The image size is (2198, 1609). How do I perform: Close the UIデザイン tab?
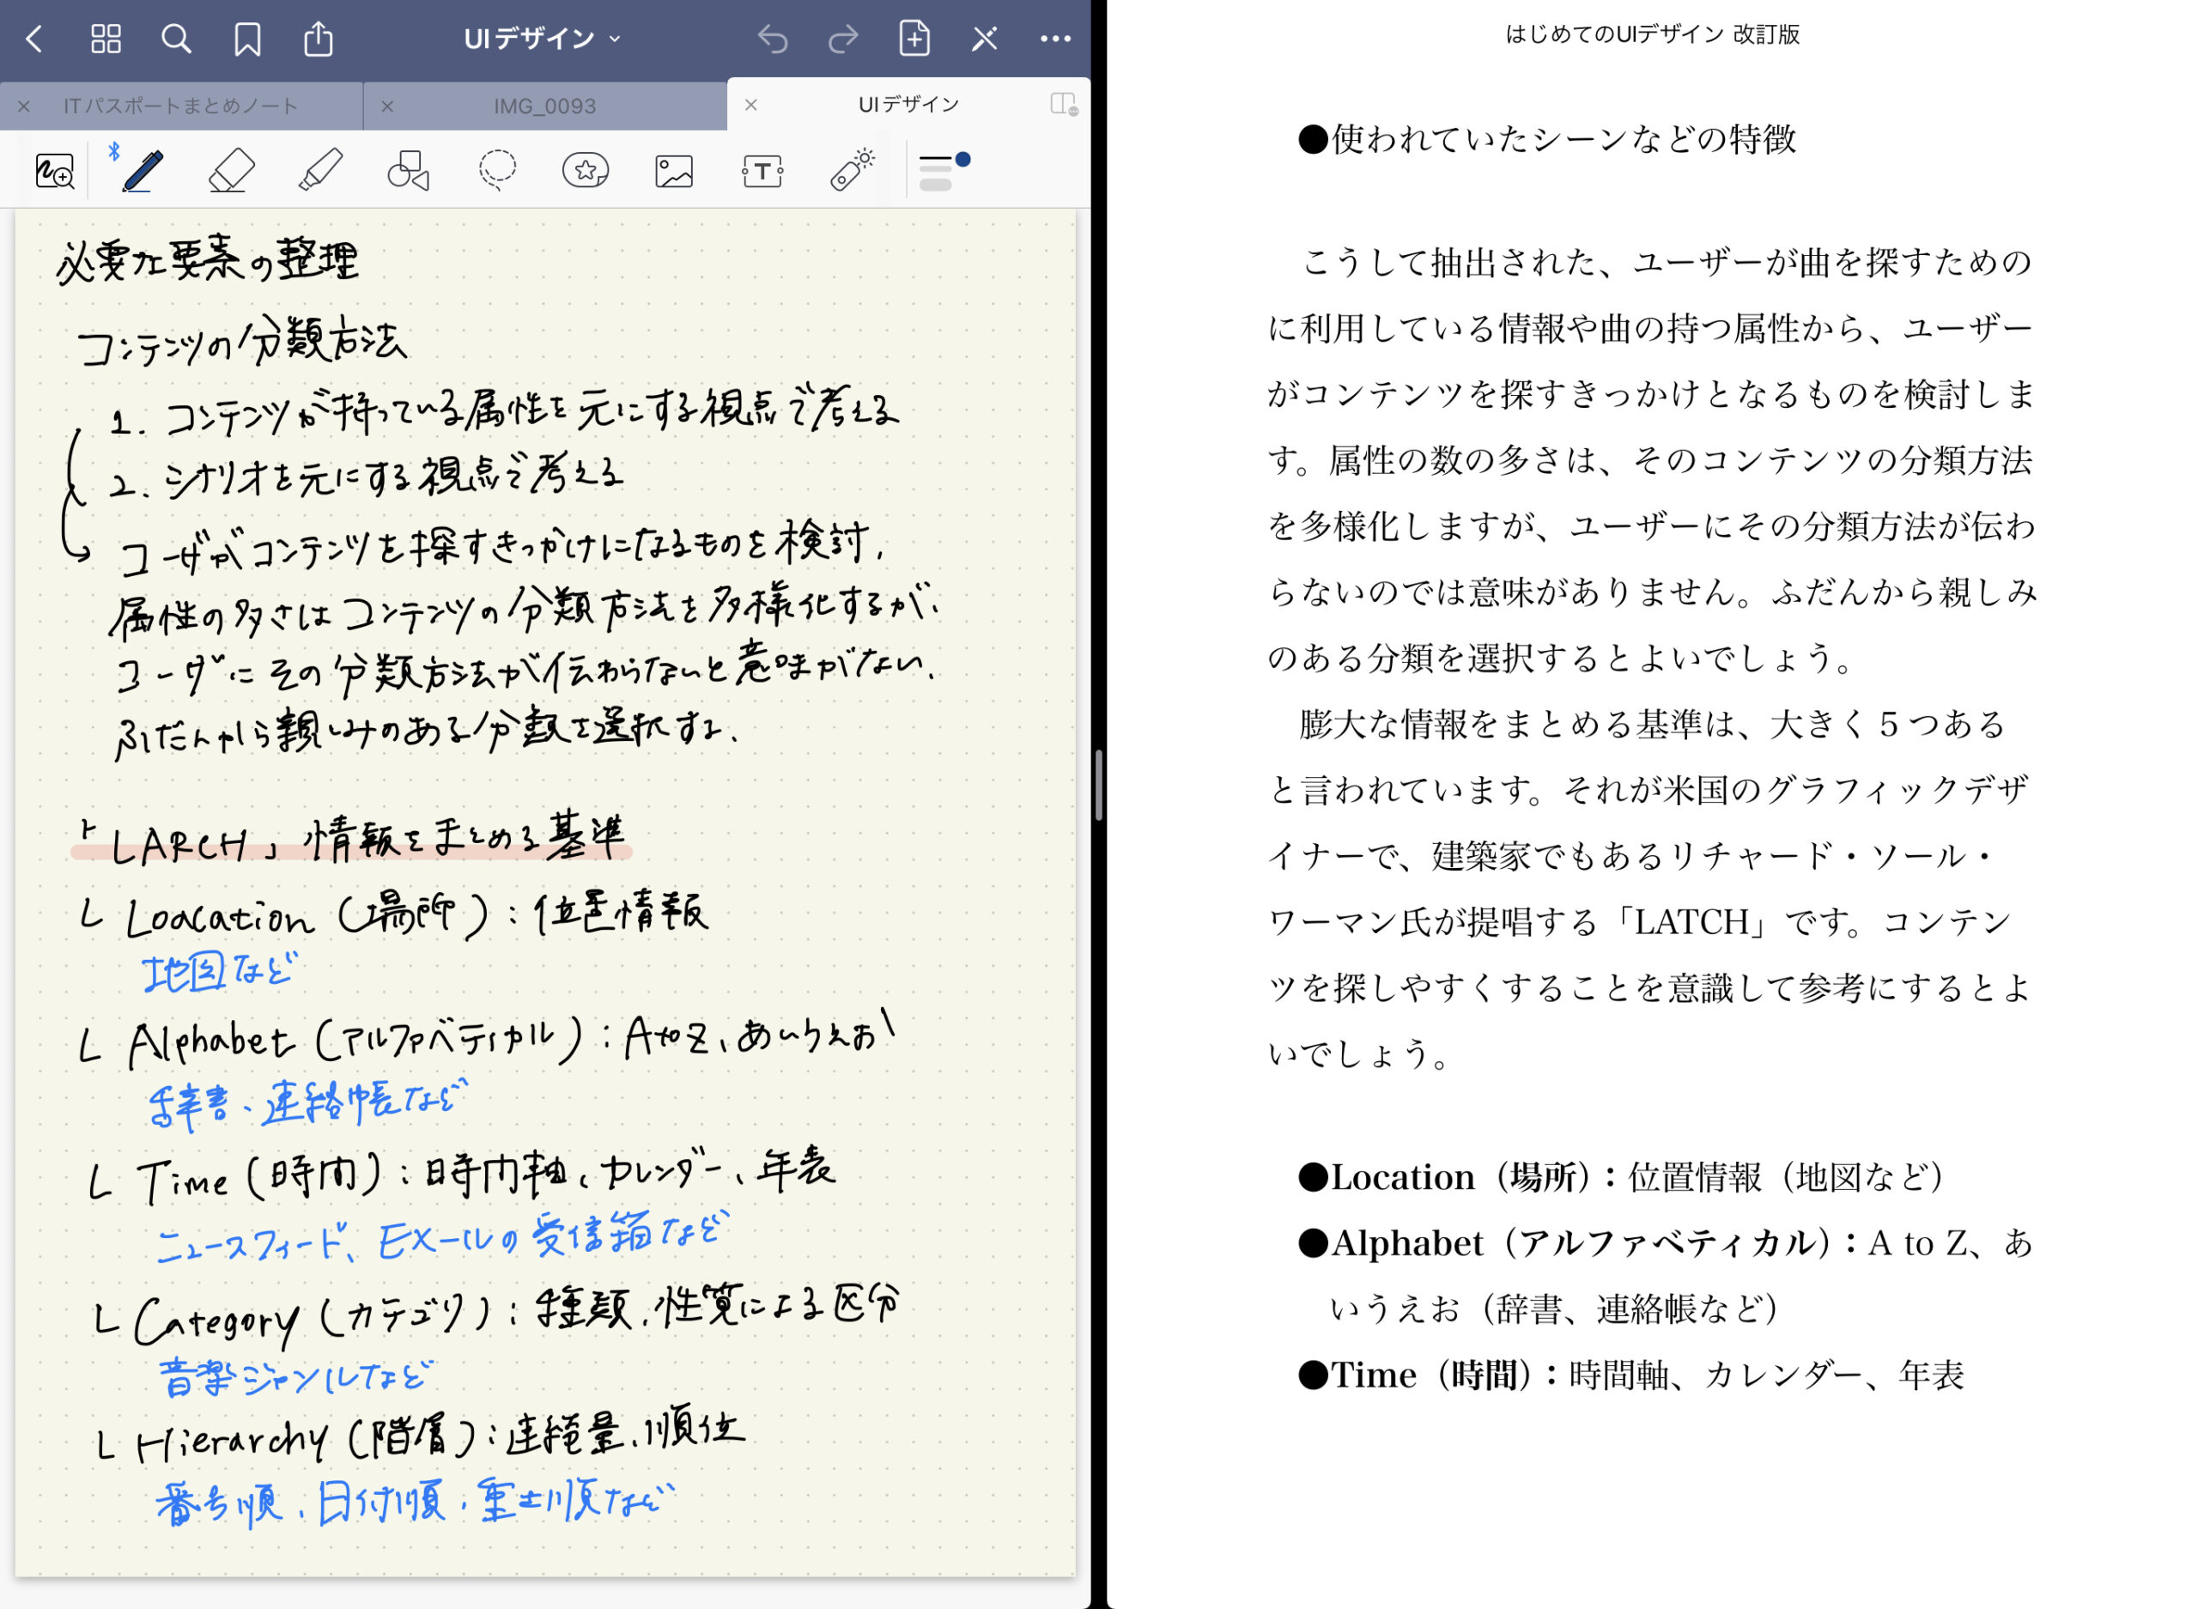[751, 104]
